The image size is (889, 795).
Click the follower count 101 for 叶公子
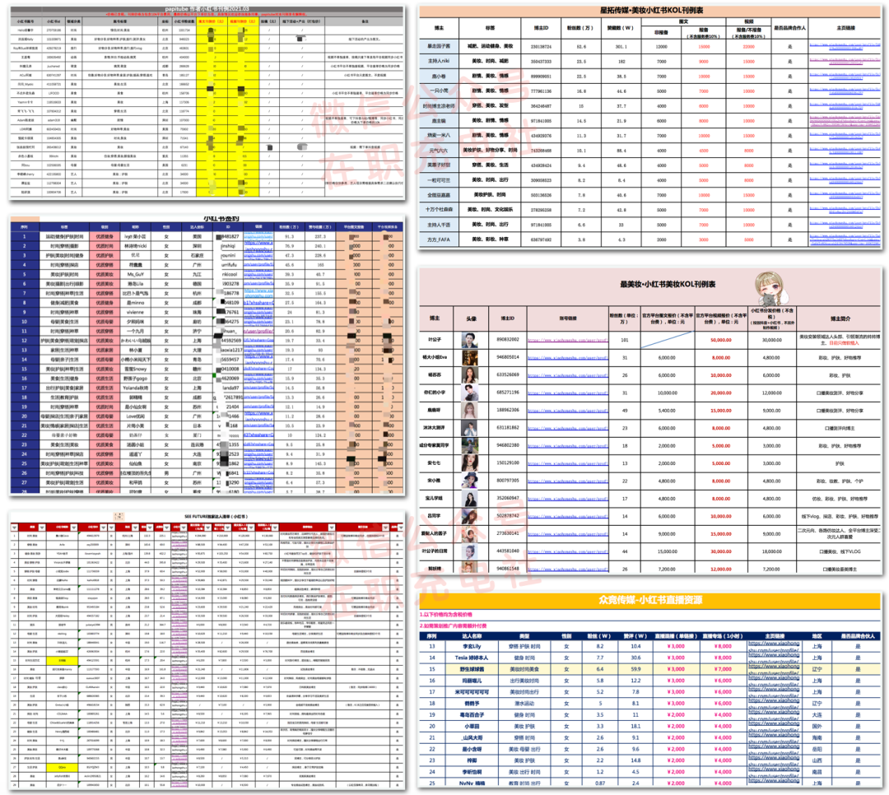tap(625, 340)
